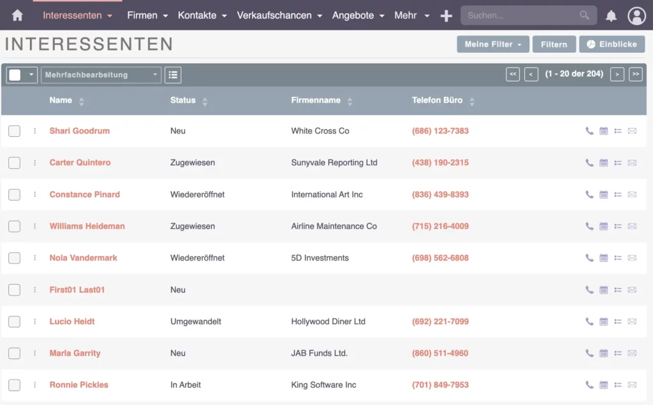Click the Filtern button
The image size is (653, 405).
[554, 44]
